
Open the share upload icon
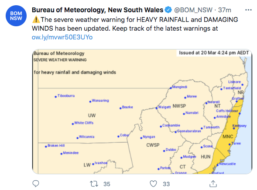click(x=213, y=183)
